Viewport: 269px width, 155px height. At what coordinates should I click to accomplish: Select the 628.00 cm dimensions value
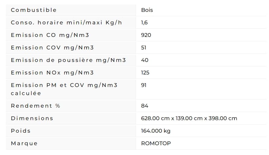pos(189,118)
